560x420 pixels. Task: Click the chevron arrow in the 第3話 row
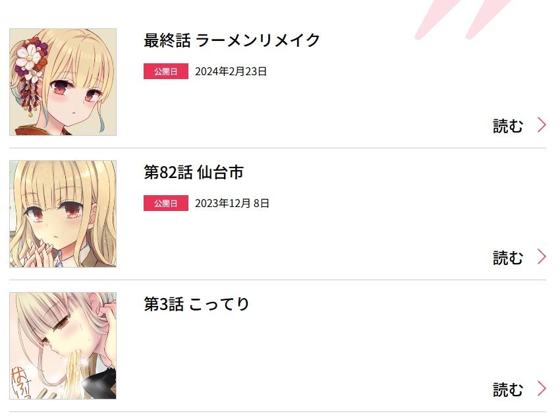coord(542,389)
